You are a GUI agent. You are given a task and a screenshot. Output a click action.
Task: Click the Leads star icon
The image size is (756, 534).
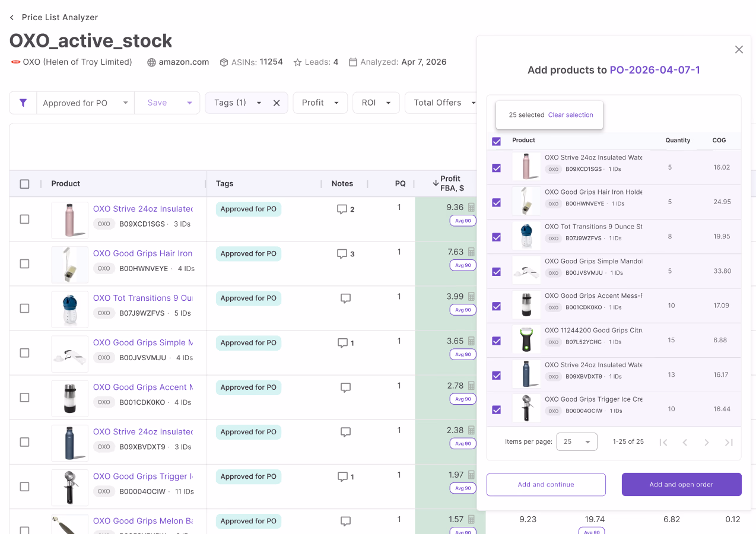click(x=297, y=62)
